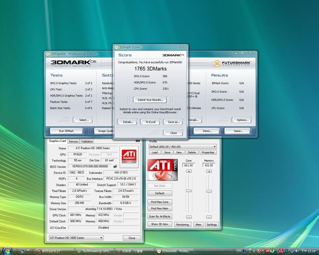
Task: Create a New profile in ATITool
Action: click(x=179, y=153)
